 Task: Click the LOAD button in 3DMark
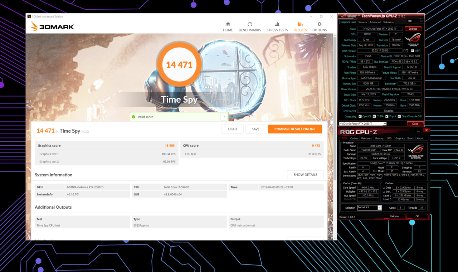point(233,129)
